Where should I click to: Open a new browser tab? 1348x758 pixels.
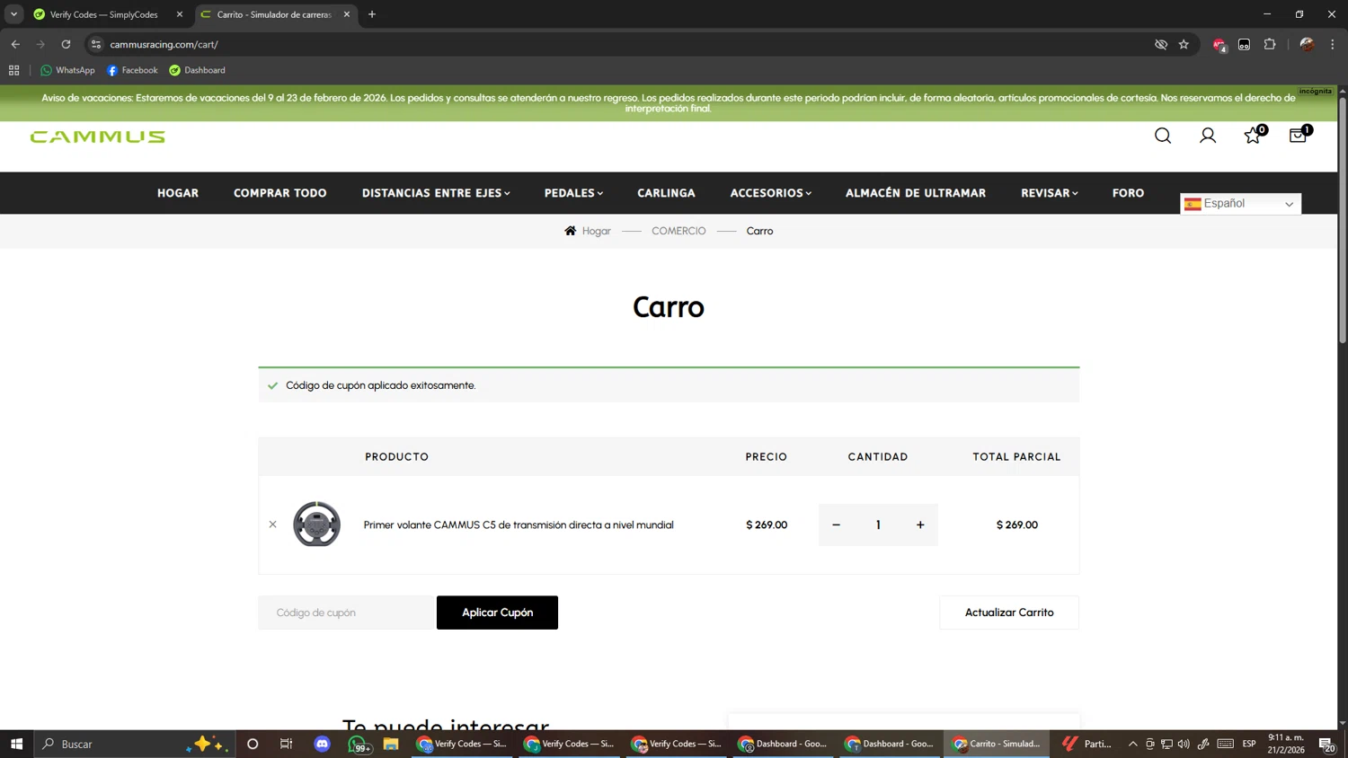(372, 14)
